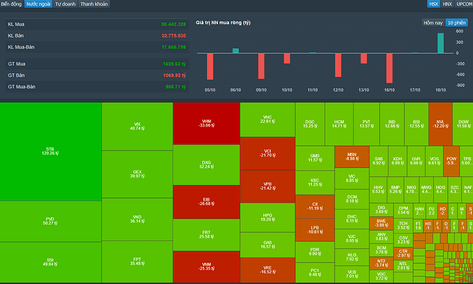Select the NLG 7.02 tỷ tile
The height and width of the screenshot is (284, 473).
(352, 257)
